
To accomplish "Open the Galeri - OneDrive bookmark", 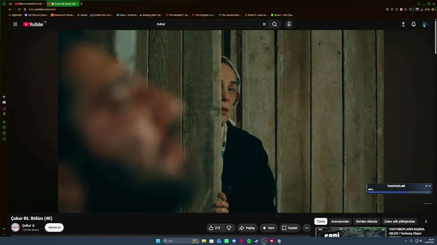I will [x=126, y=15].
